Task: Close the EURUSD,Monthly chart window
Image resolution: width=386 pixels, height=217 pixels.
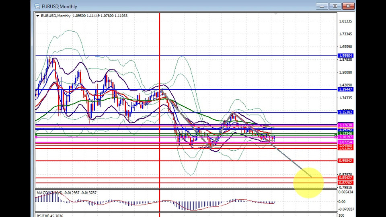Action: [348, 6]
